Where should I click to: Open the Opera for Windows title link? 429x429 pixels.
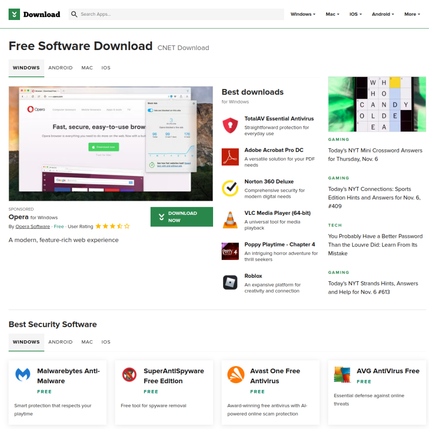coord(33,217)
